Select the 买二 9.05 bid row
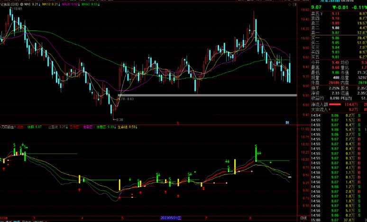The image size is (367, 222). 339,43
